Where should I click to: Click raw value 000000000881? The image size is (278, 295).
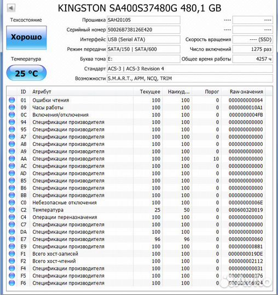pyautogui.click(x=246, y=246)
